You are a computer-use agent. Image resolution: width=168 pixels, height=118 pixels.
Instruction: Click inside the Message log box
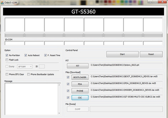point(31,99)
